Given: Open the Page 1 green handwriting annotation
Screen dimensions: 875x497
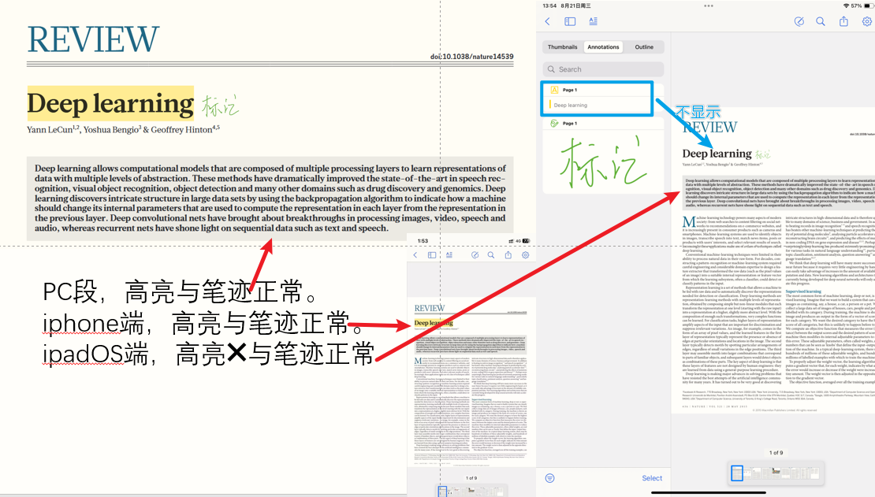Looking at the screenshot, I should (x=603, y=156).
